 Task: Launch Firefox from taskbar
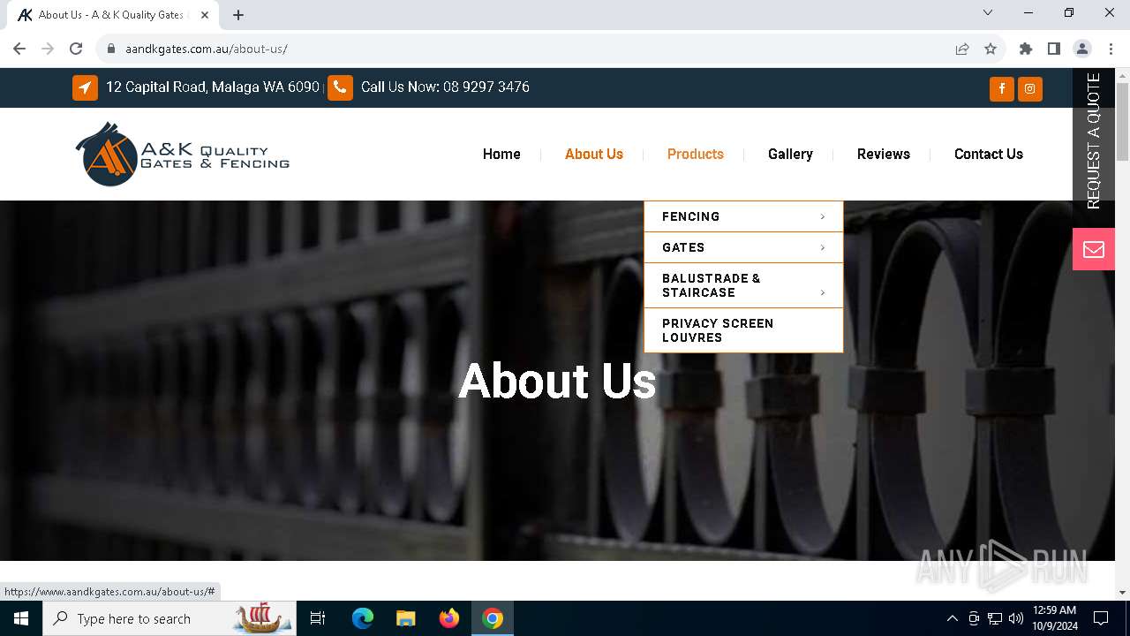(x=449, y=618)
